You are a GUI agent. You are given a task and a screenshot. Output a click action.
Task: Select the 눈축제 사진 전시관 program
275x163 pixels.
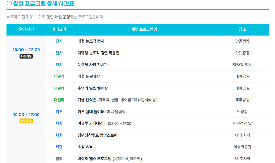(x=93, y=65)
